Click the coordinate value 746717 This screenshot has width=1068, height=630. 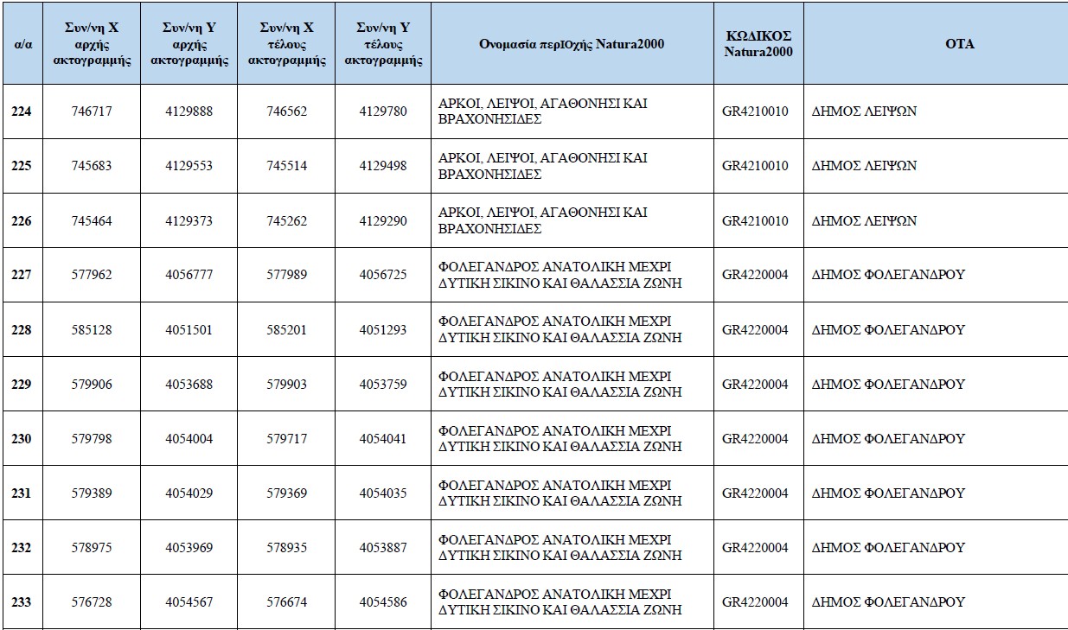click(92, 111)
